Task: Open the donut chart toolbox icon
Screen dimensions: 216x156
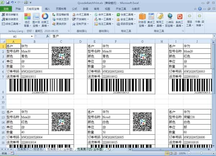Action: pos(45,17)
